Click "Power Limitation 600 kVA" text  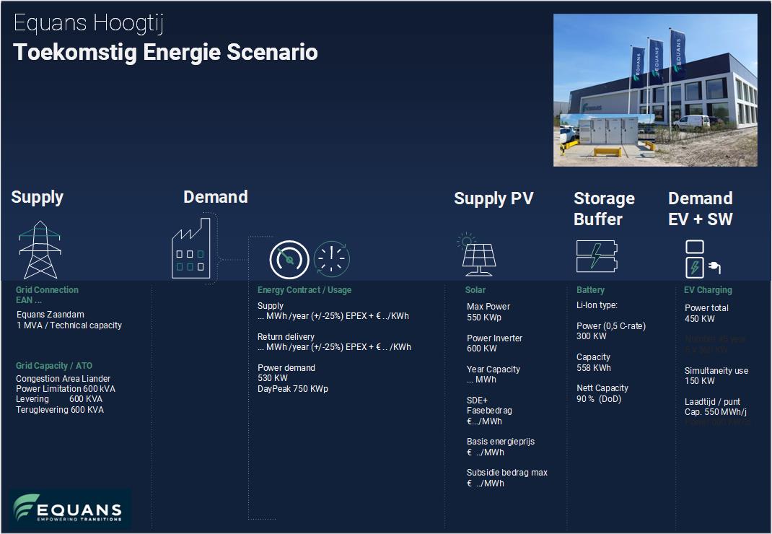(x=66, y=389)
